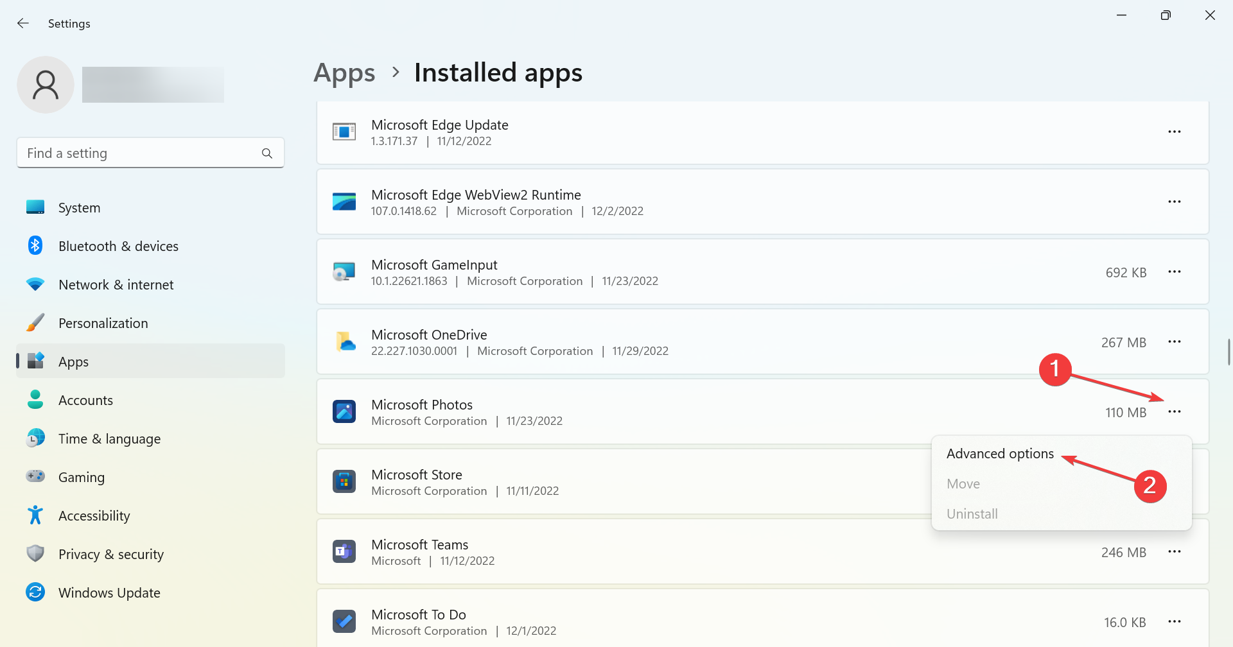This screenshot has width=1233, height=647.
Task: Open three-dot menu for Microsoft Teams
Action: click(1175, 551)
